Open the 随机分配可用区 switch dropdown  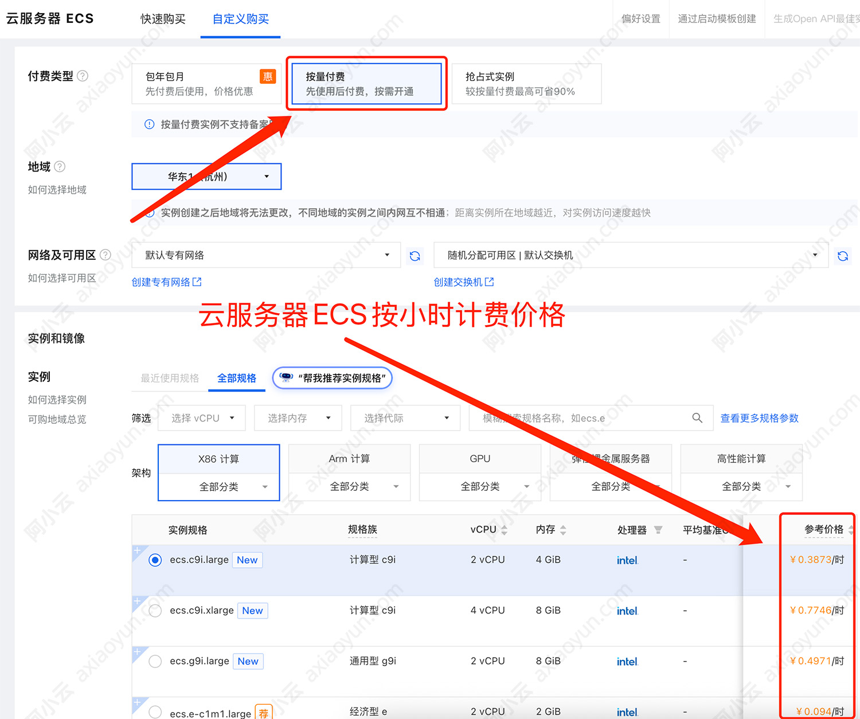pos(631,255)
